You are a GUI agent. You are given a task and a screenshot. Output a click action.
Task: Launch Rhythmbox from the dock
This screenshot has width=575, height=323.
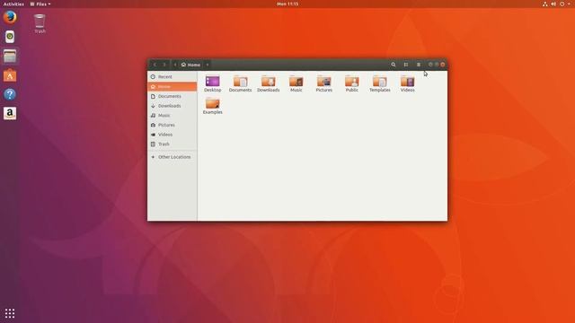pos(10,37)
